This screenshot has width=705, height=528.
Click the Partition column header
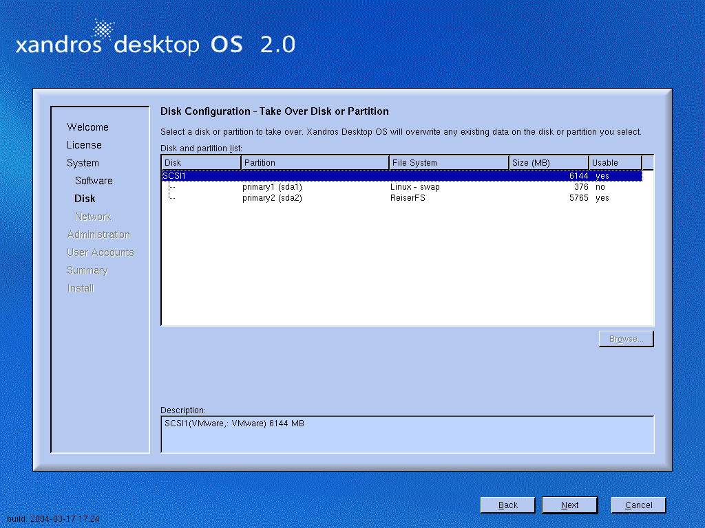pyautogui.click(x=315, y=163)
